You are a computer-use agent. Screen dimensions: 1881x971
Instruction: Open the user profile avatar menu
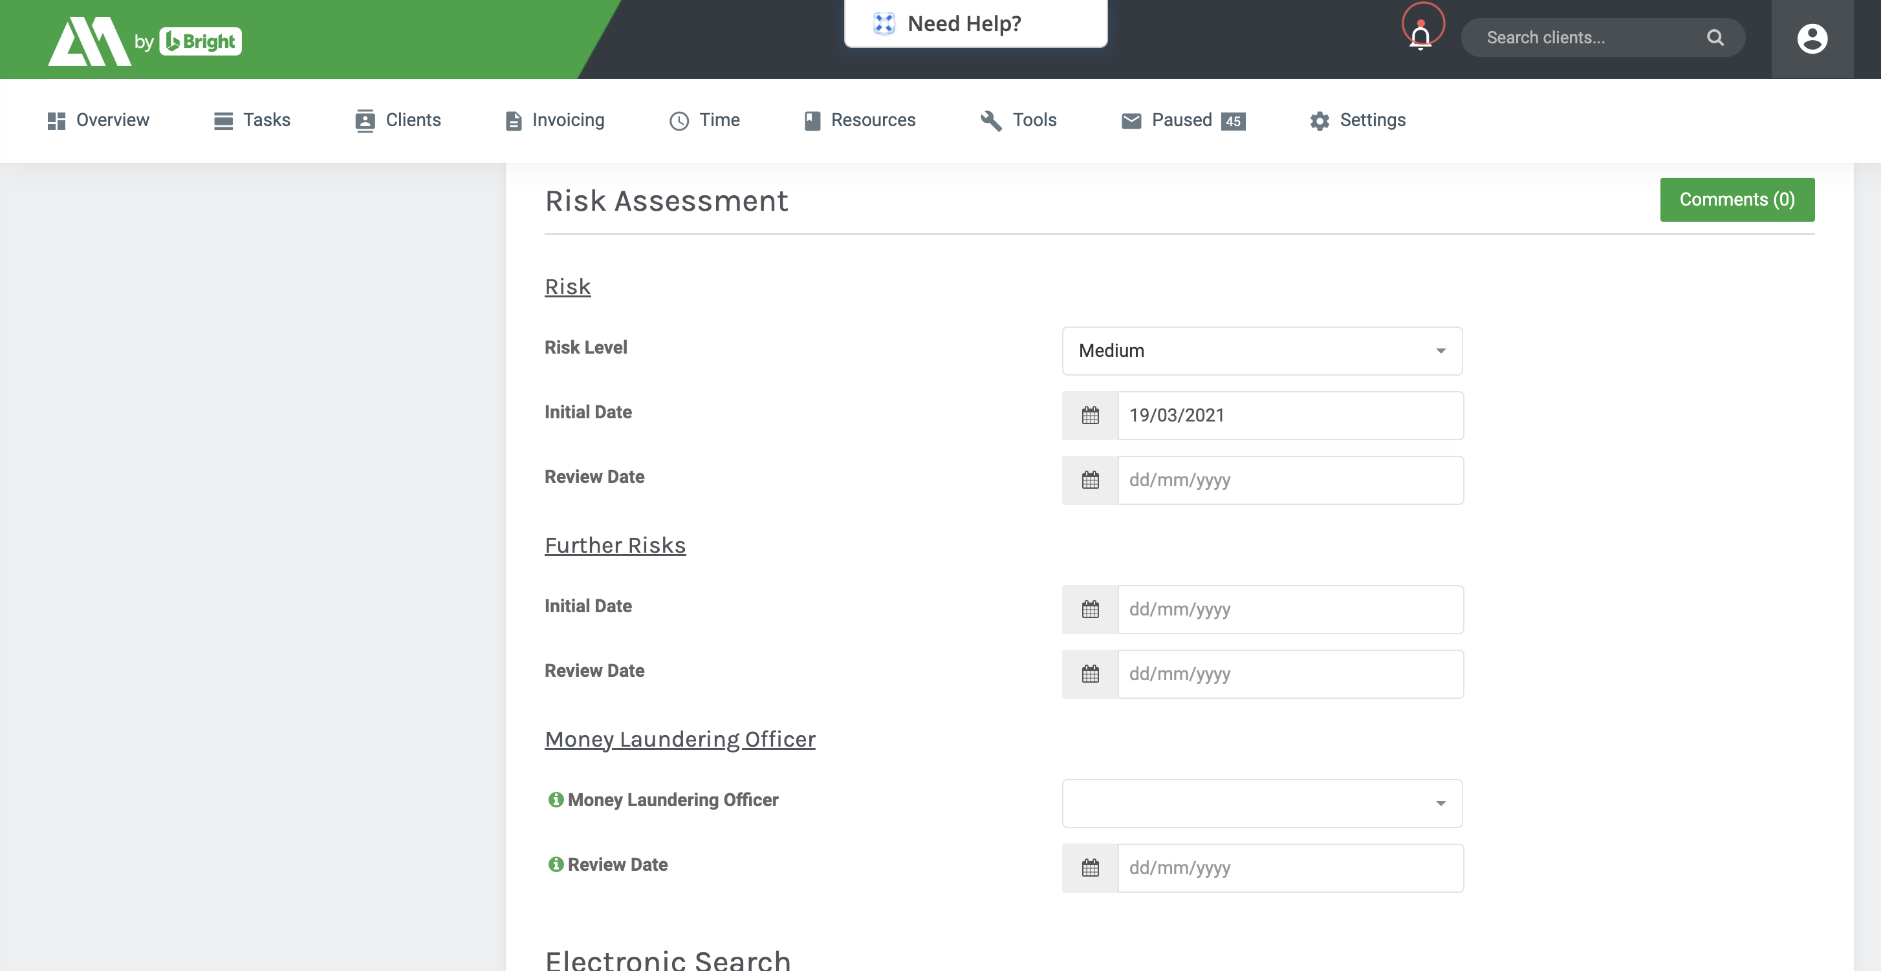coord(1812,38)
